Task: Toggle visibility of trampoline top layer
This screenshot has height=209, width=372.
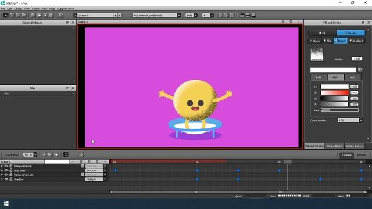Action: point(6,166)
